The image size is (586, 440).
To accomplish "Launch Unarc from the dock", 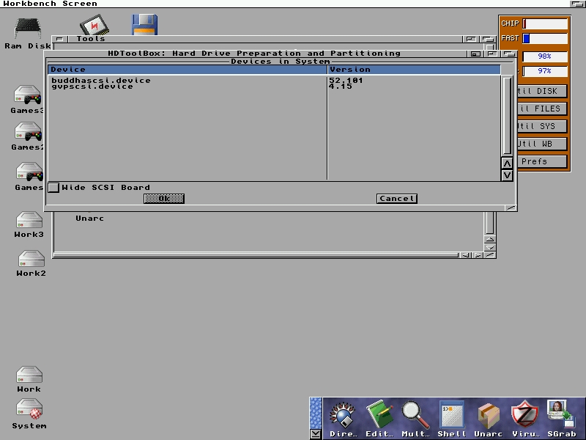I will tap(488, 419).
